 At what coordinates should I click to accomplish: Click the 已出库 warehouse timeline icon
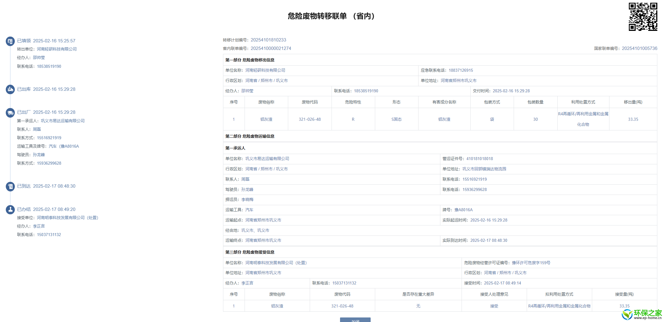tap(10, 89)
